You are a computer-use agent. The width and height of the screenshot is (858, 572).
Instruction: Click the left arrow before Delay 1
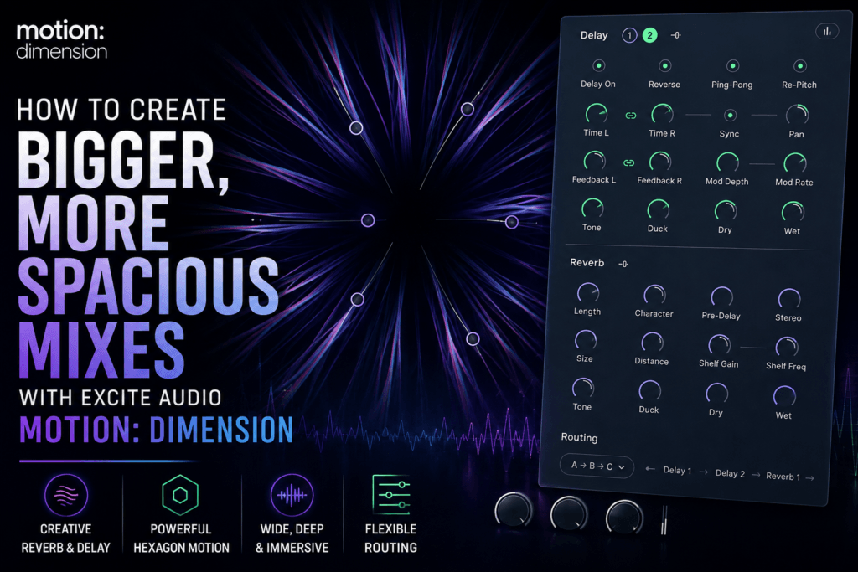[650, 469]
